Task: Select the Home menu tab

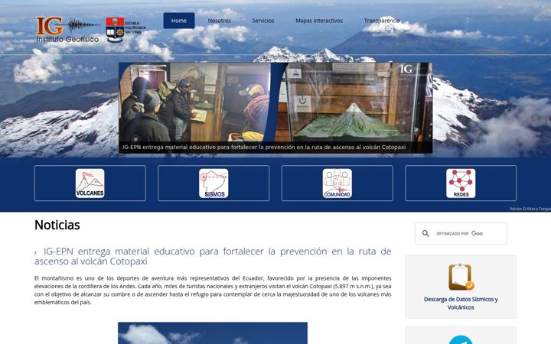Action: pos(179,21)
